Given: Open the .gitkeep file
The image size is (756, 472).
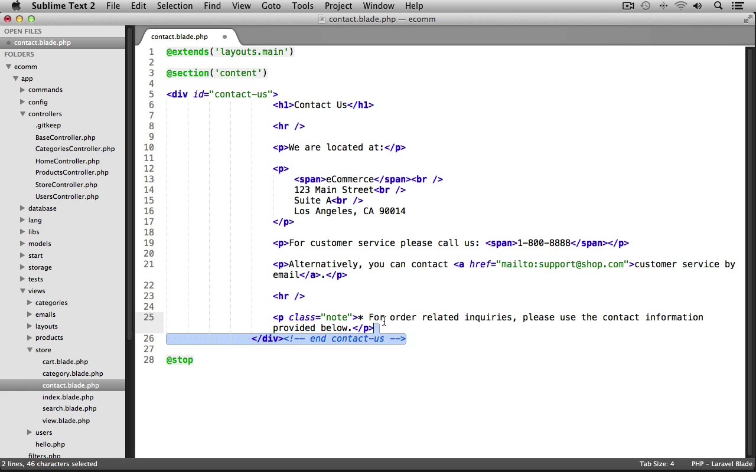Looking at the screenshot, I should point(48,125).
